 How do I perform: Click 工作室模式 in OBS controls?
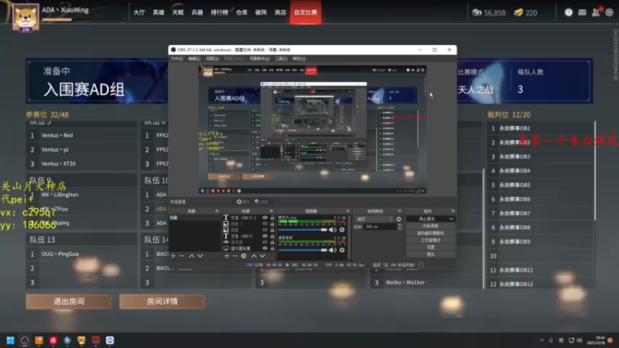430,241
